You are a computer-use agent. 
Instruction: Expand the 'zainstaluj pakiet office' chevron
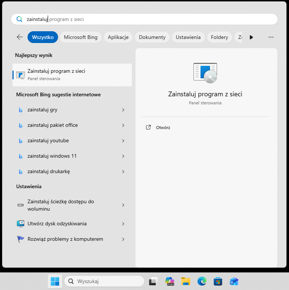click(123, 125)
